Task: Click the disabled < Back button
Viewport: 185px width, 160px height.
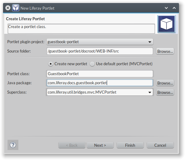Action: pyautogui.click(x=72, y=145)
